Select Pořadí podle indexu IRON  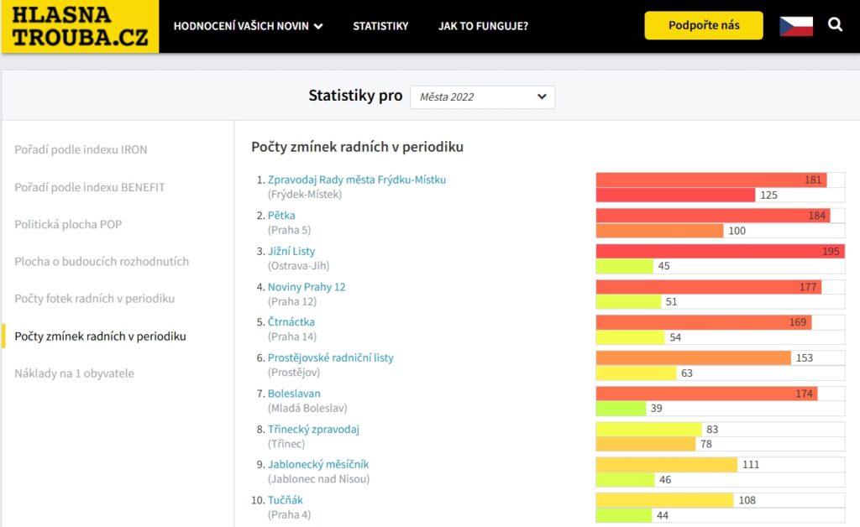(81, 149)
